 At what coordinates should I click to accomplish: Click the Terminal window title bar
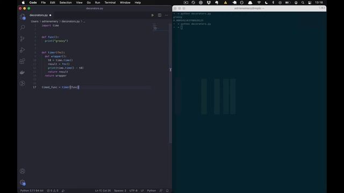(249, 9)
